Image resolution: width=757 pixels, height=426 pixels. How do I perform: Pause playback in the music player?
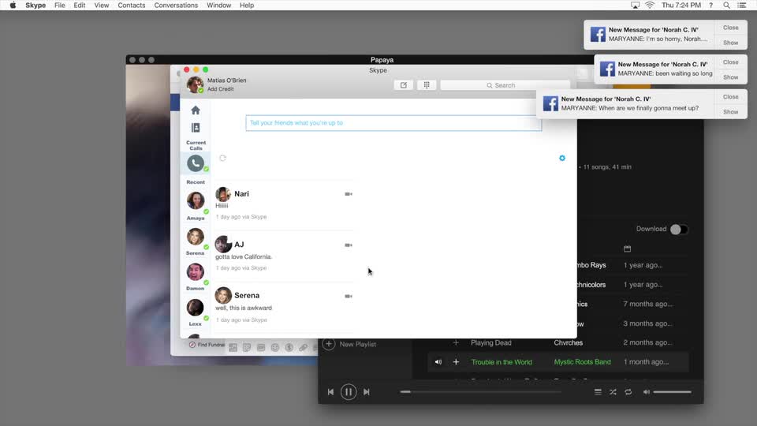[348, 392]
